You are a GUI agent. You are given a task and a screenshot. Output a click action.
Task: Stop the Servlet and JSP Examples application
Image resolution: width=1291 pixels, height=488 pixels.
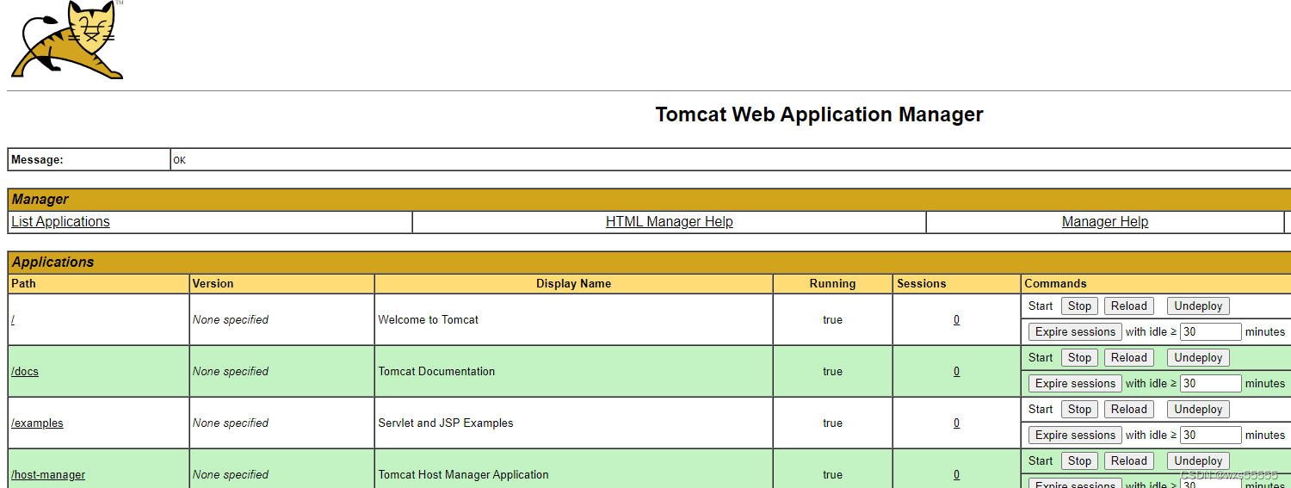[x=1079, y=409]
